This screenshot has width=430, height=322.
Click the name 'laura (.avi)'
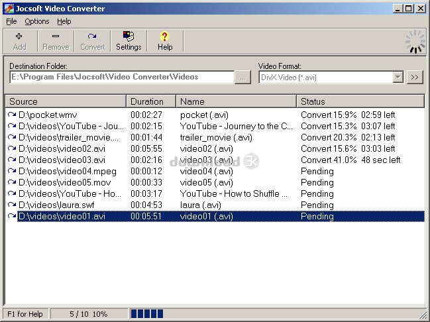201,205
